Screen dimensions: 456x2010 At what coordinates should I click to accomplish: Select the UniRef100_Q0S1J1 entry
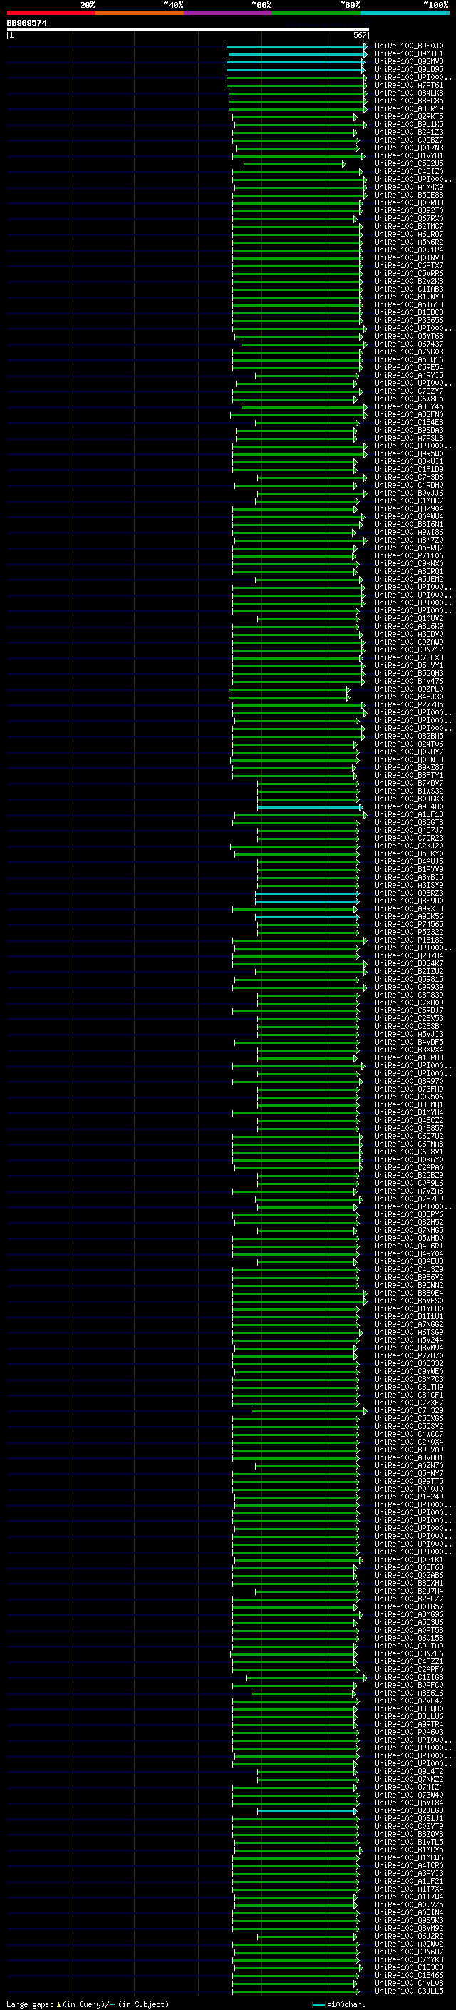click(409, 1818)
